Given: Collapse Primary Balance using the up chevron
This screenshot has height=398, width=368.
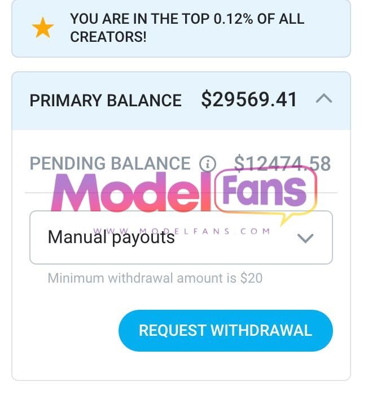Looking at the screenshot, I should pos(324,98).
